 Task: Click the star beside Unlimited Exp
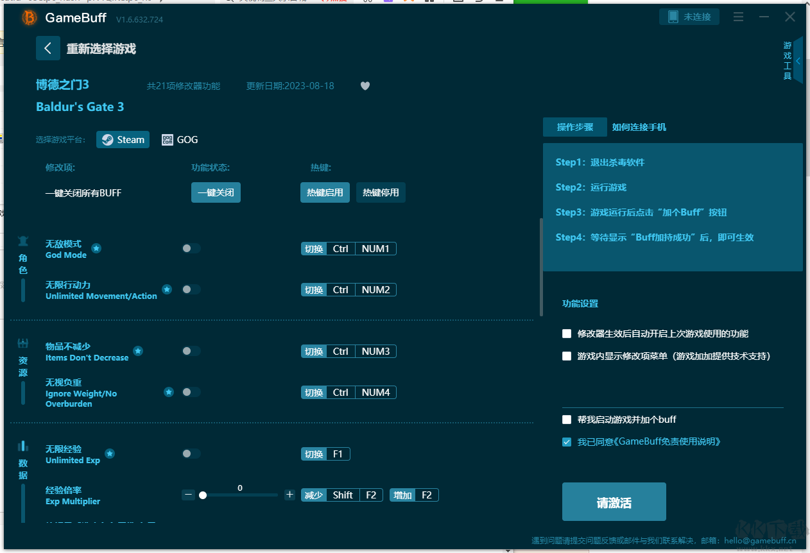click(110, 454)
